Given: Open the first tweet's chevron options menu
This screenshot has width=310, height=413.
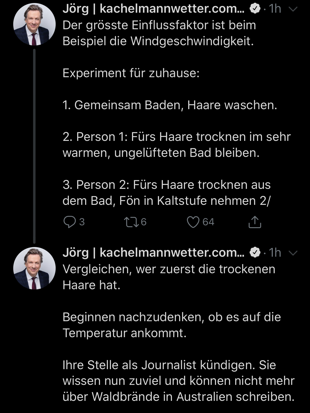Looking at the screenshot, I should (293, 9).
